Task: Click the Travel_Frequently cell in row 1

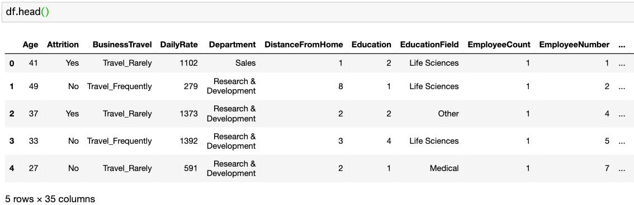Action: [x=120, y=86]
